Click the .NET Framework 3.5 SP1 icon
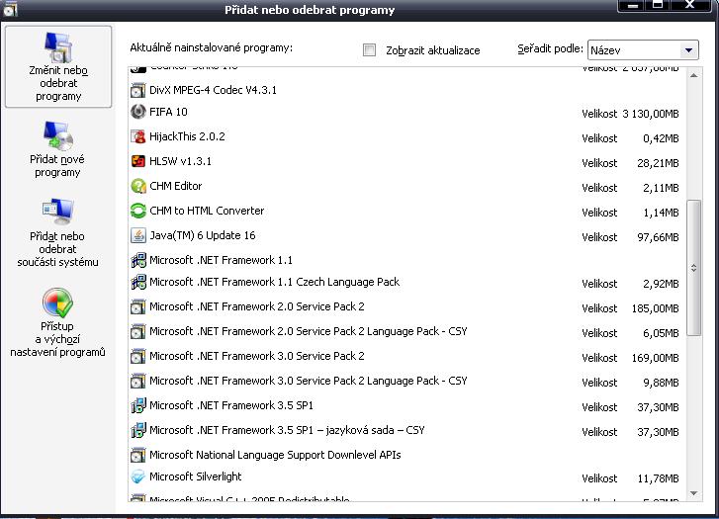Image resolution: width=719 pixels, height=519 pixels. click(138, 405)
